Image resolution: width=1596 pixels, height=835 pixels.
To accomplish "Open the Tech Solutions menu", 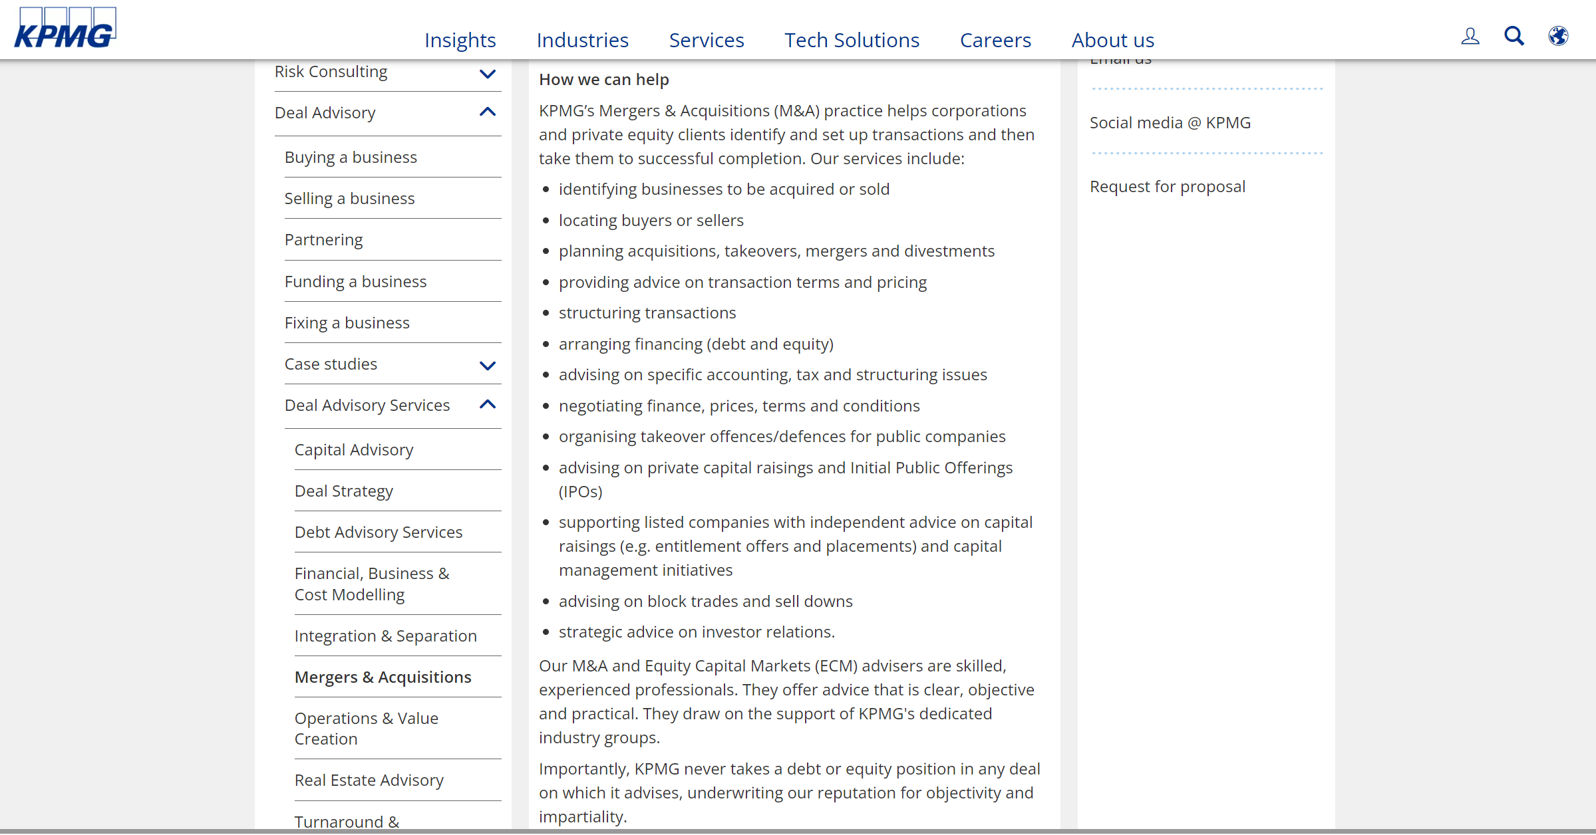I will click(852, 40).
